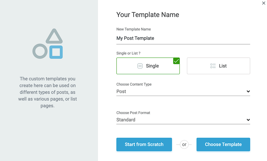The width and height of the screenshot is (267, 161).
Task: Select the List template option
Action: click(x=218, y=66)
